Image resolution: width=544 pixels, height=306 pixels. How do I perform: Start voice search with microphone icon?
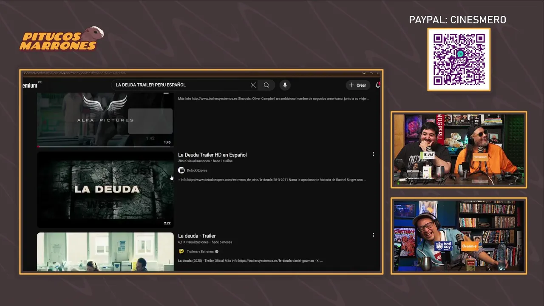(x=285, y=85)
